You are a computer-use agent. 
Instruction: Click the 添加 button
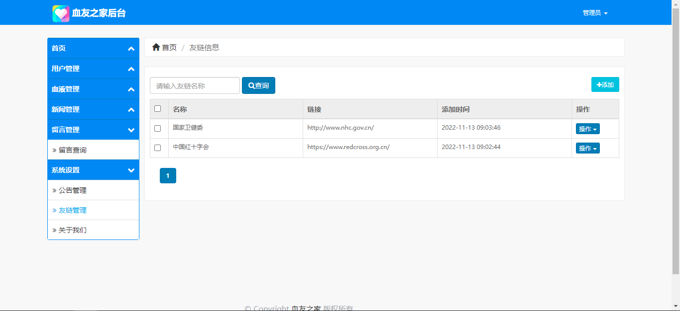(x=605, y=84)
